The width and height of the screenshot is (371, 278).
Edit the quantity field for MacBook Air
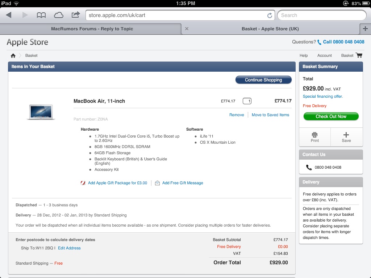247,101
